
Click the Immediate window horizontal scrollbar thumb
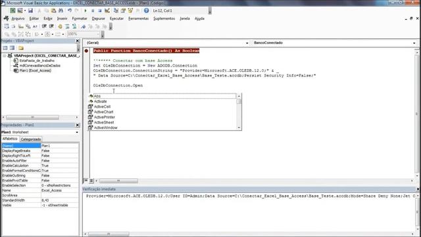(109, 234)
